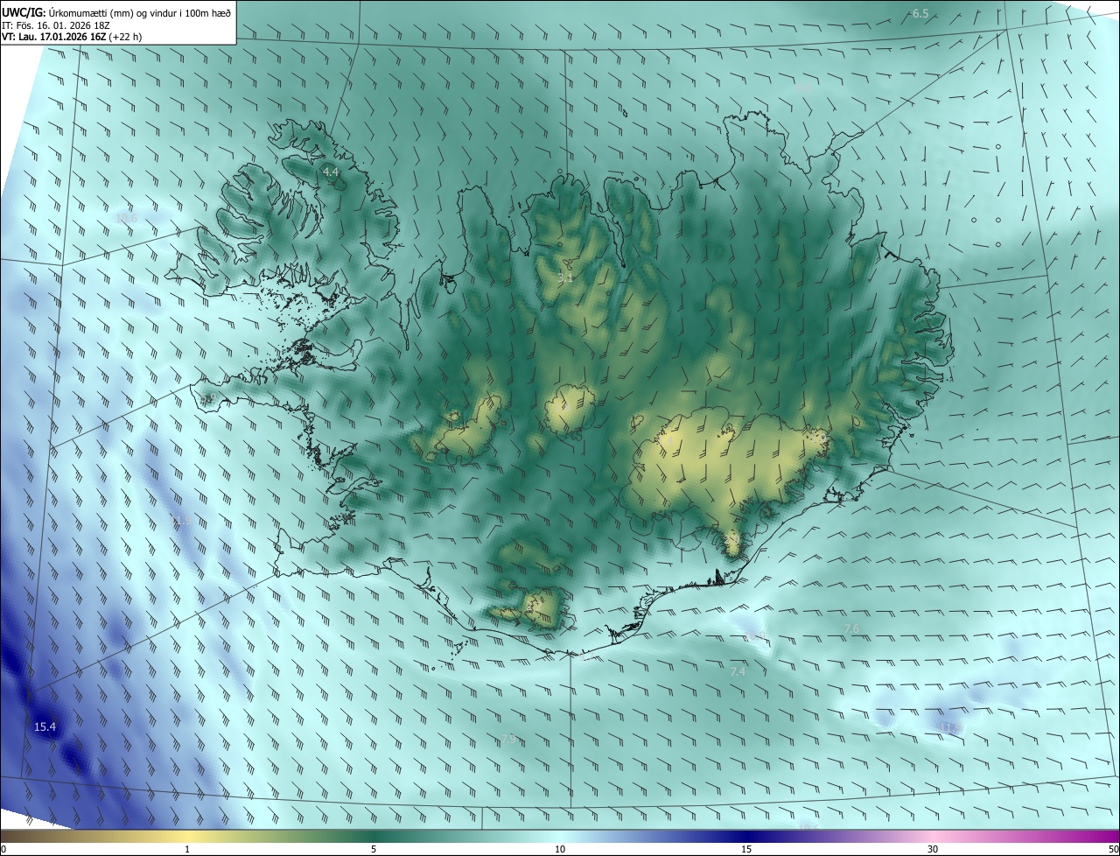1120x856 pixels.
Task: Click the 10.9 value label
Action: tap(755, 636)
